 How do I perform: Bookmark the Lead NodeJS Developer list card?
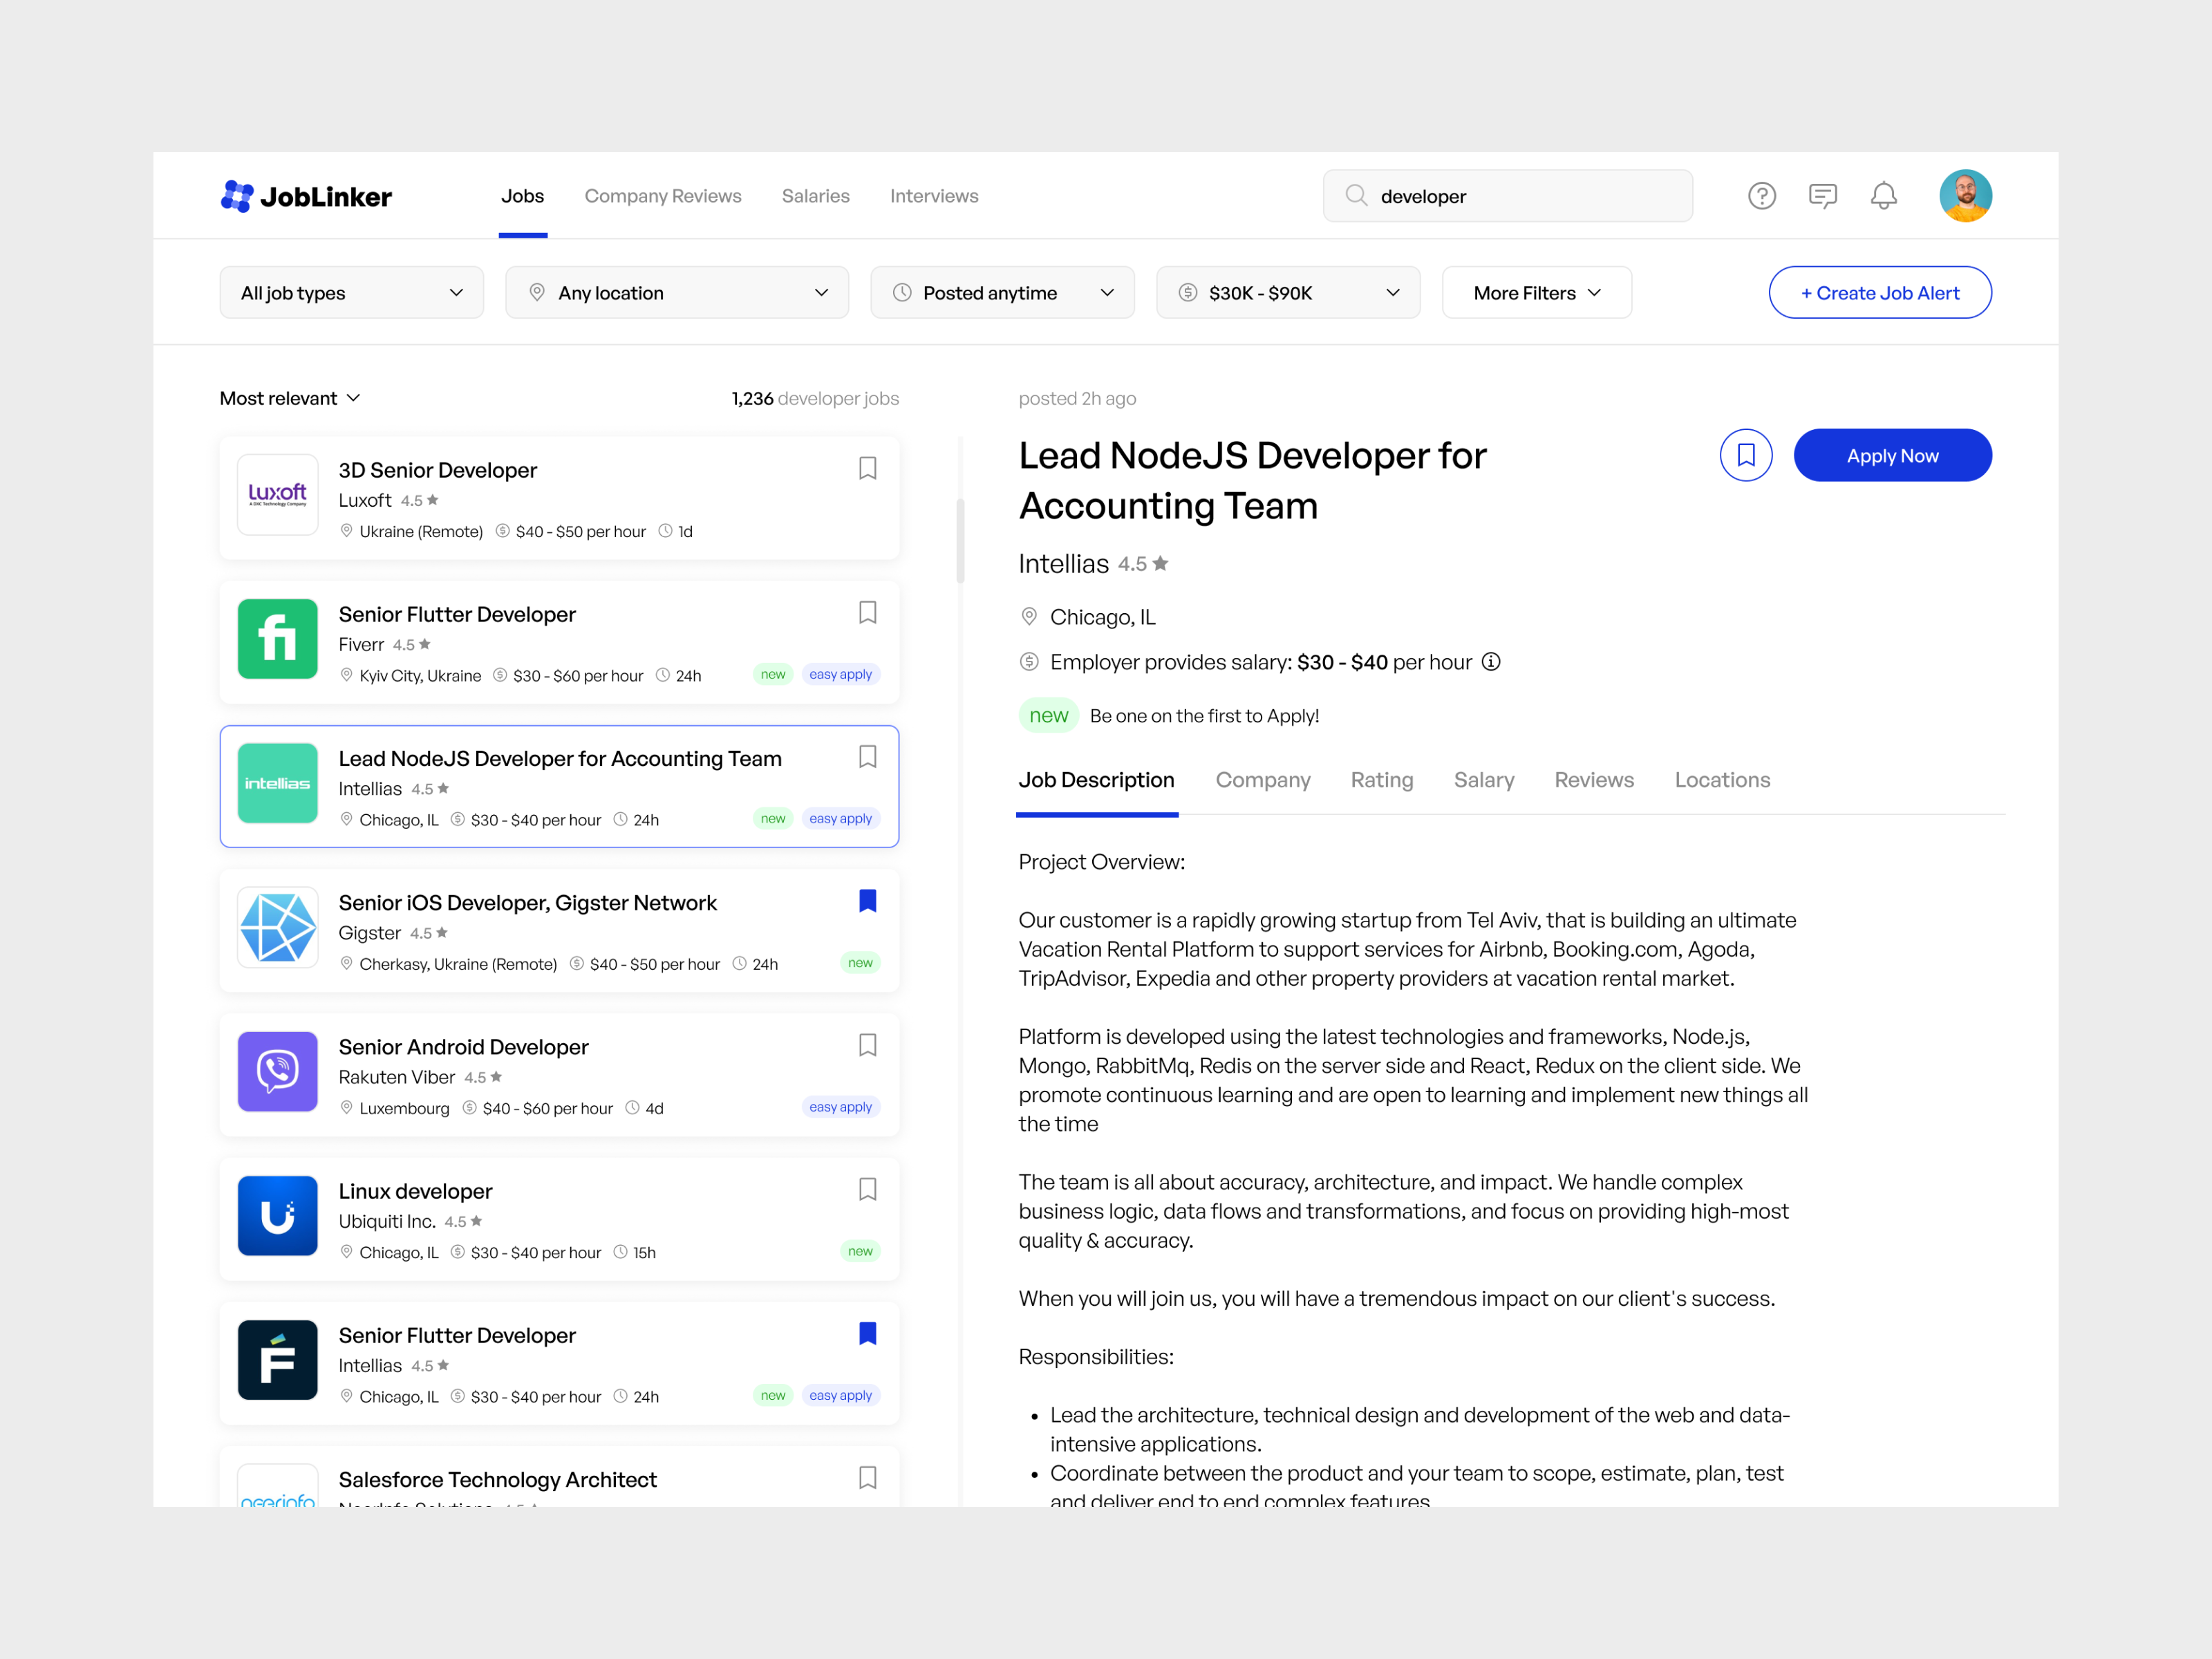coord(867,757)
